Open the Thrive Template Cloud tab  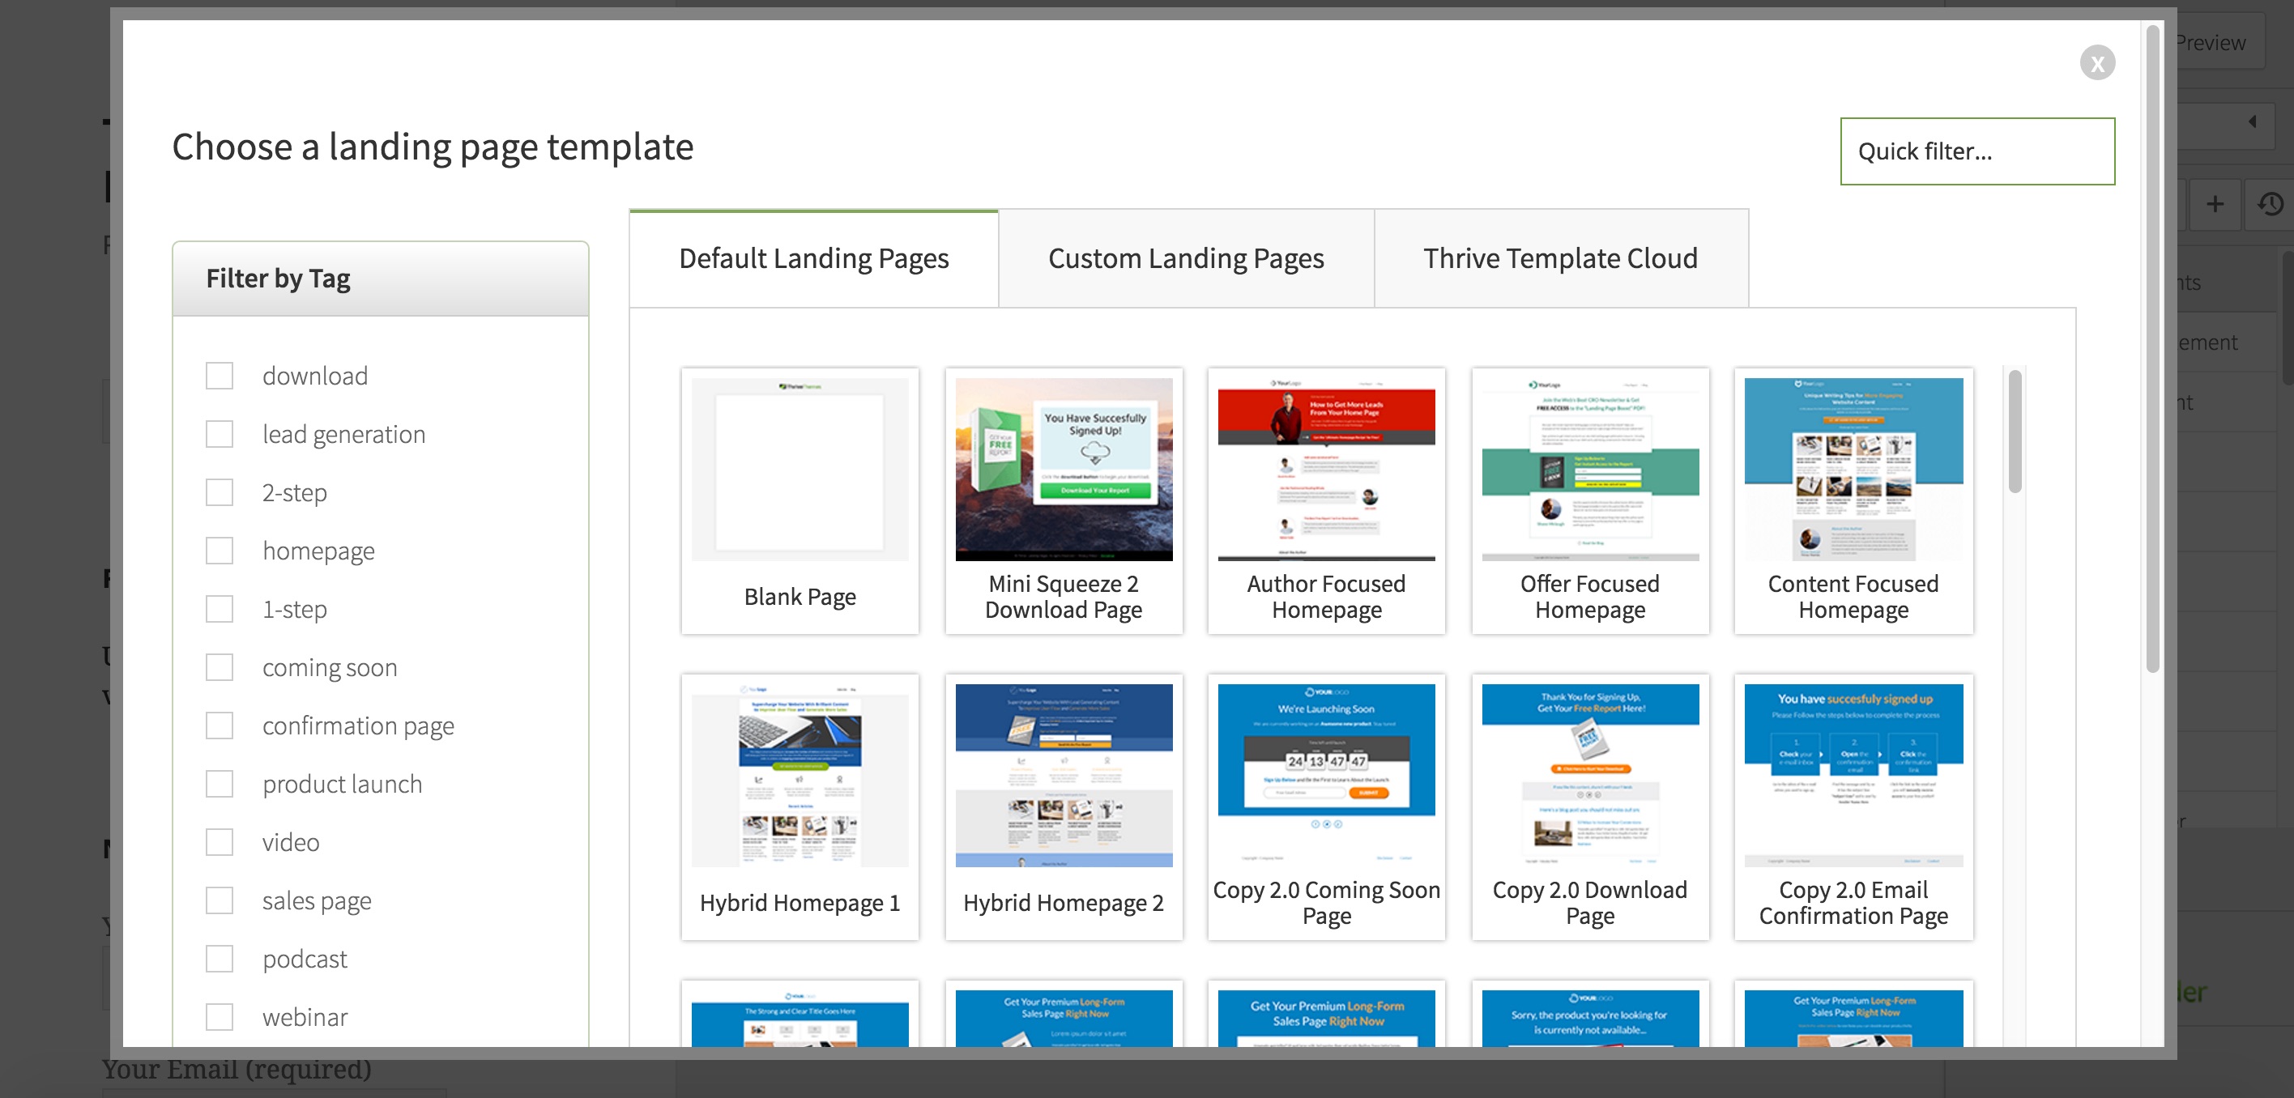(x=1561, y=258)
